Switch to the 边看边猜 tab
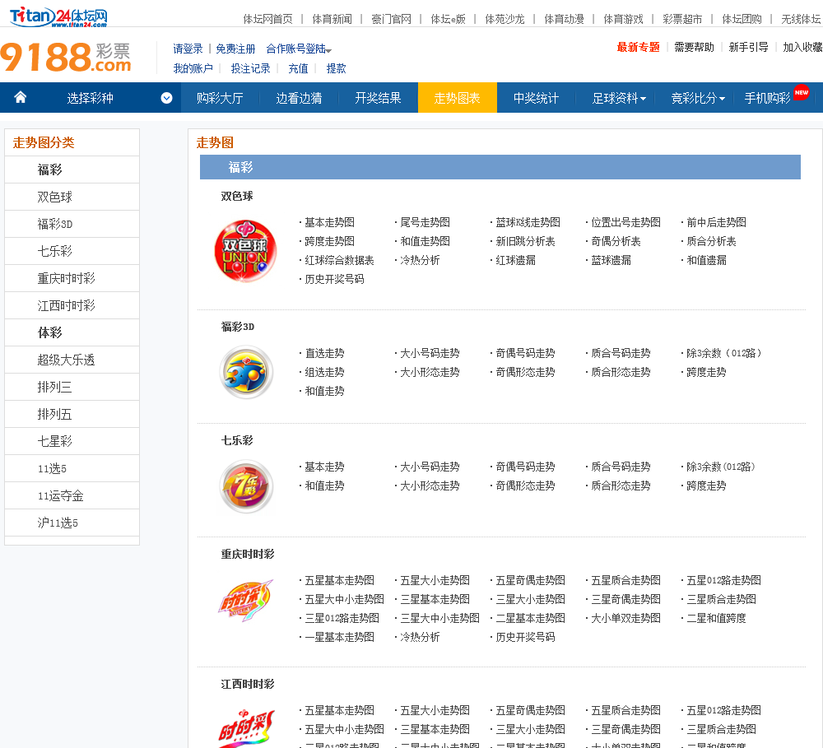Screen dimensions: 823x748 pyautogui.click(x=300, y=98)
